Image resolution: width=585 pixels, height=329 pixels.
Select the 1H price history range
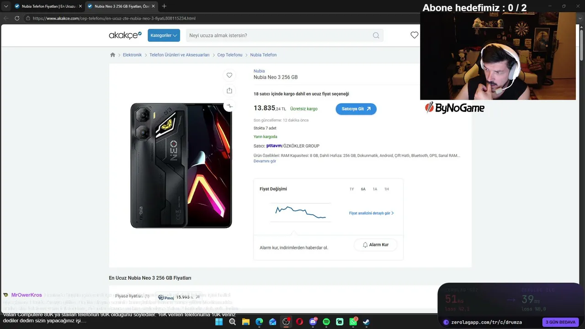point(387,189)
